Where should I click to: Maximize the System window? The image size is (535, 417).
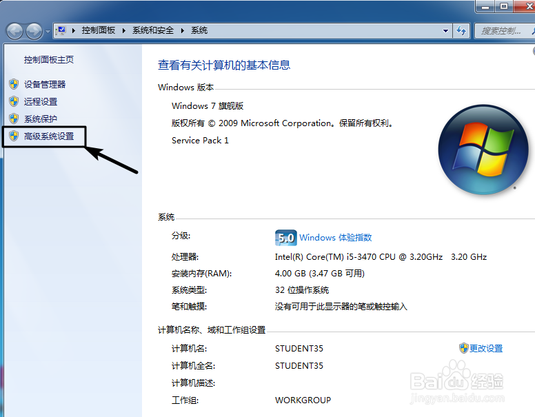pos(504,6)
